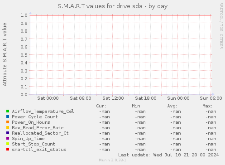Click the 1.0 y-axis value label
The height and width of the screenshot is (165, 225).
[24, 15]
